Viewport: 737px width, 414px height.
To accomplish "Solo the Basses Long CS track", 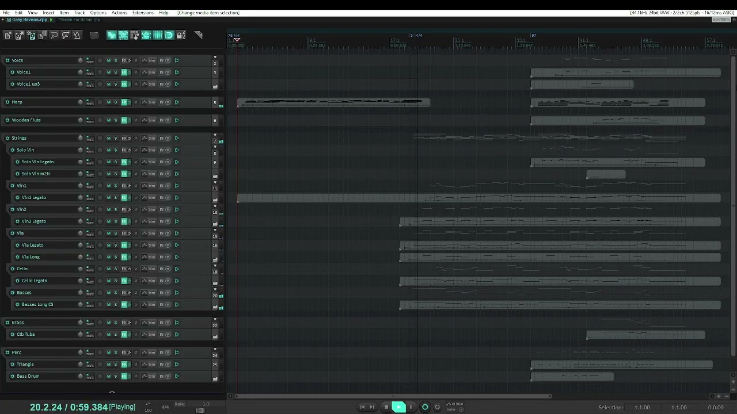I will click(115, 304).
